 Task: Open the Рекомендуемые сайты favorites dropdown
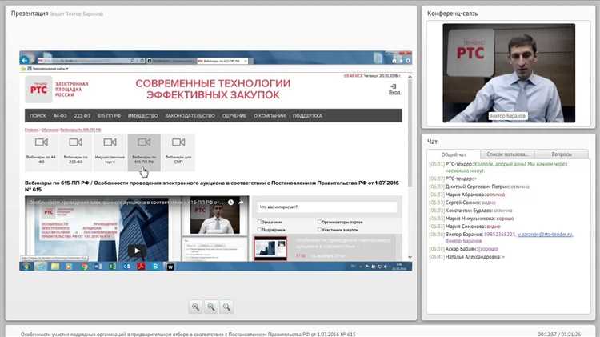point(48,69)
